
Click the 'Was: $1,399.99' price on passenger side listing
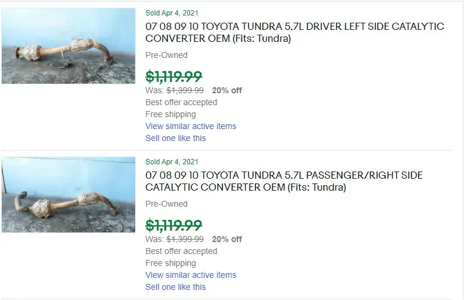[175, 239]
